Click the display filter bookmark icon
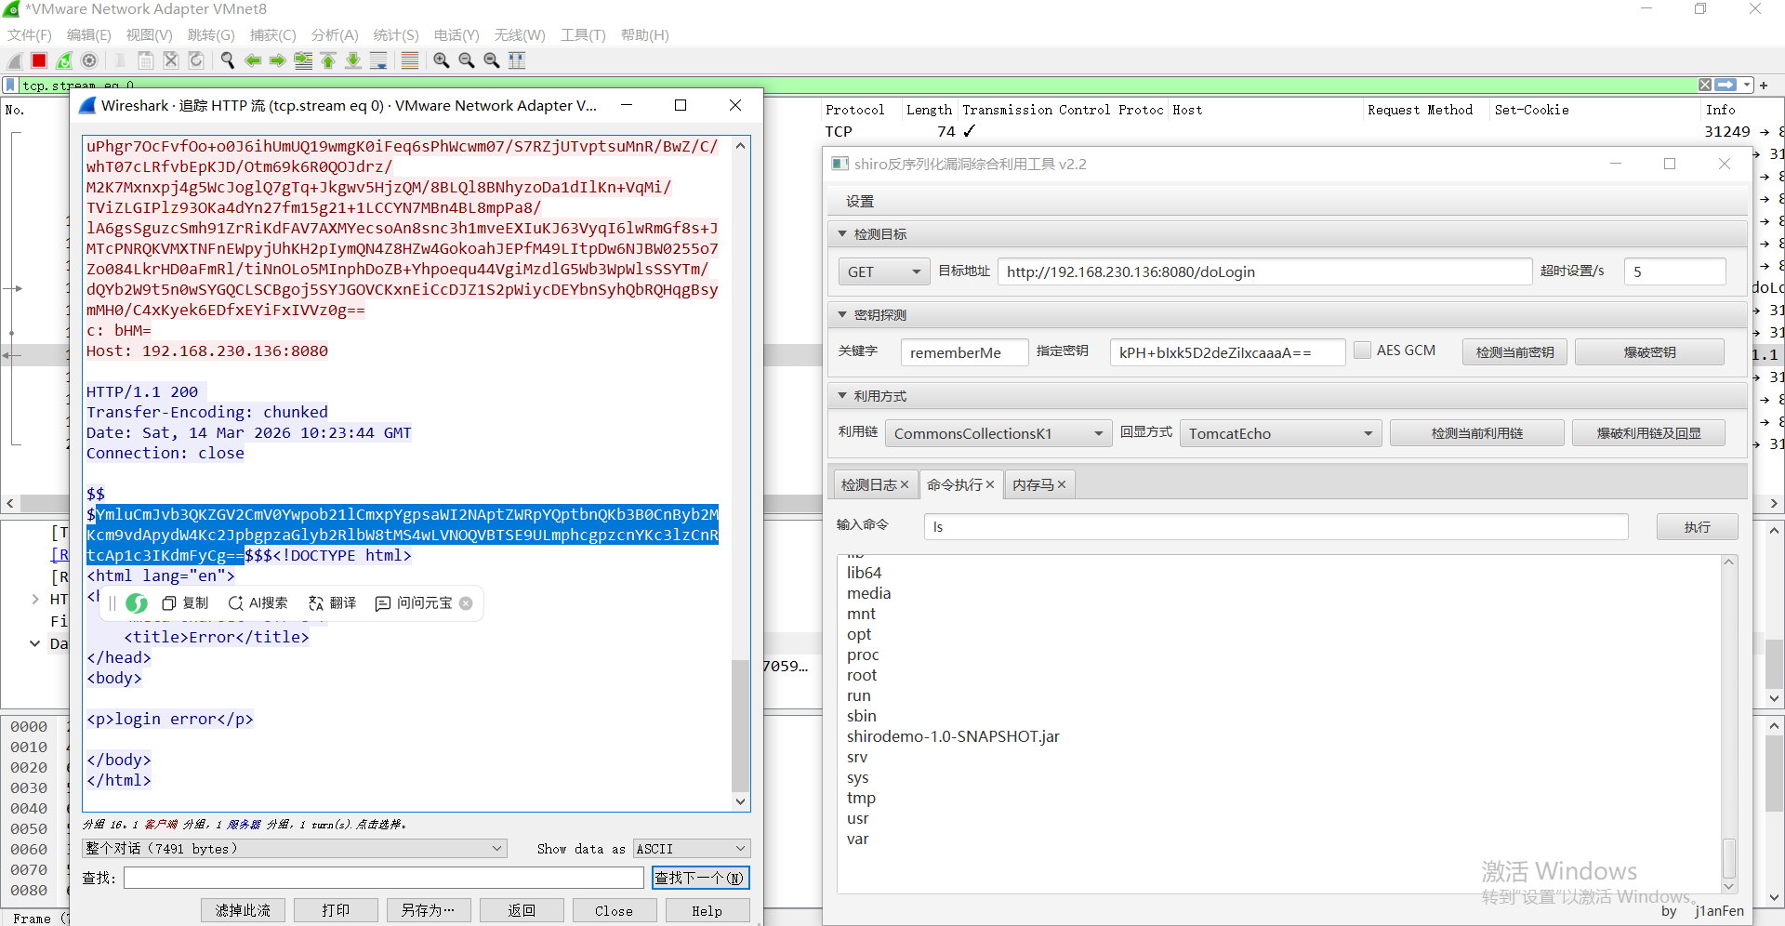This screenshot has width=1785, height=926. tap(10, 86)
